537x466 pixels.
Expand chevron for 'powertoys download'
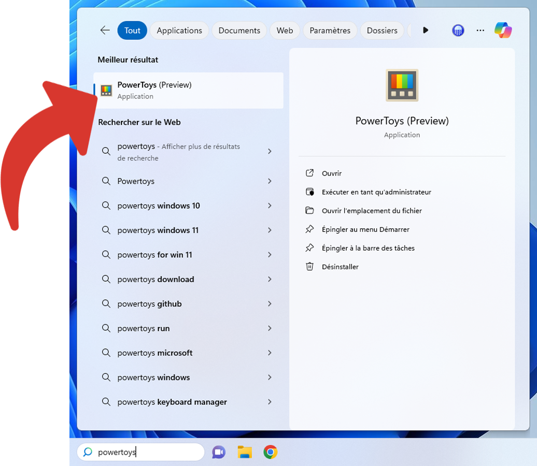[x=270, y=279]
